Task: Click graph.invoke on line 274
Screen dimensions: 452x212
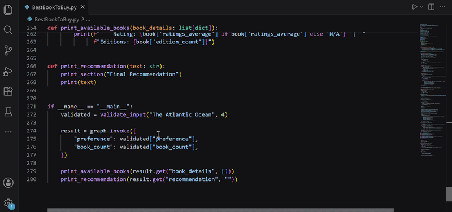Action: click(110, 131)
